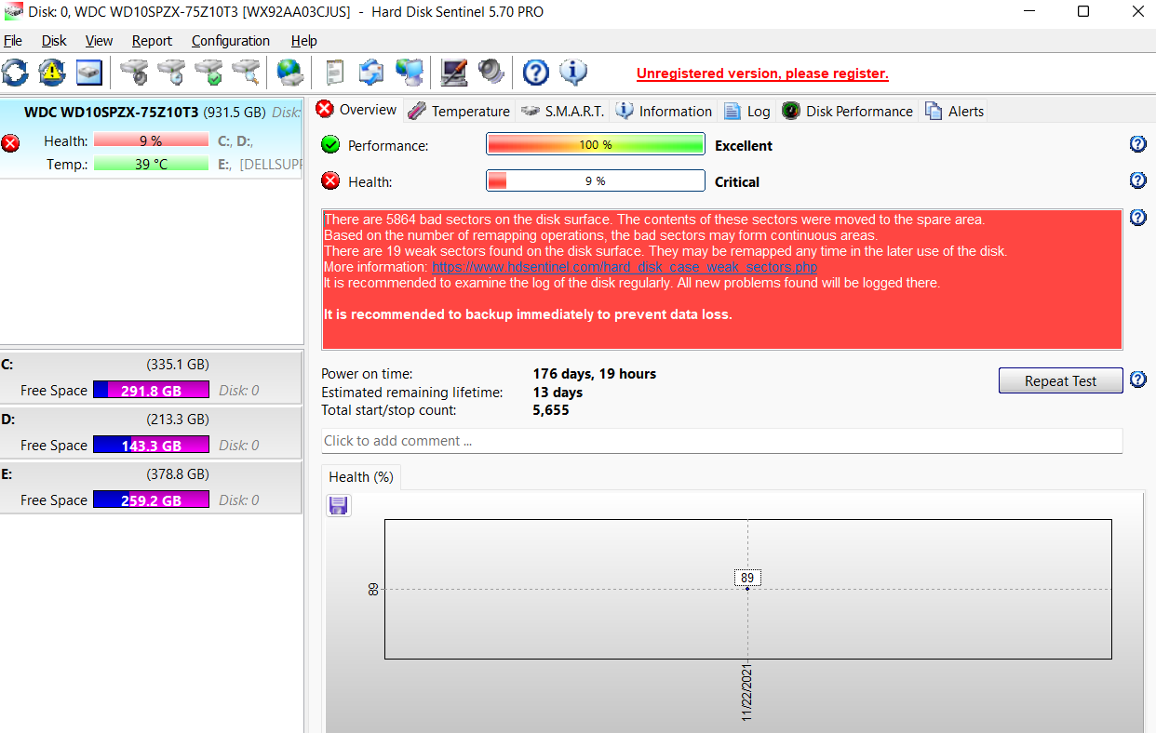Click the Performance 100 % progress bar
The image size is (1156, 733).
click(596, 145)
